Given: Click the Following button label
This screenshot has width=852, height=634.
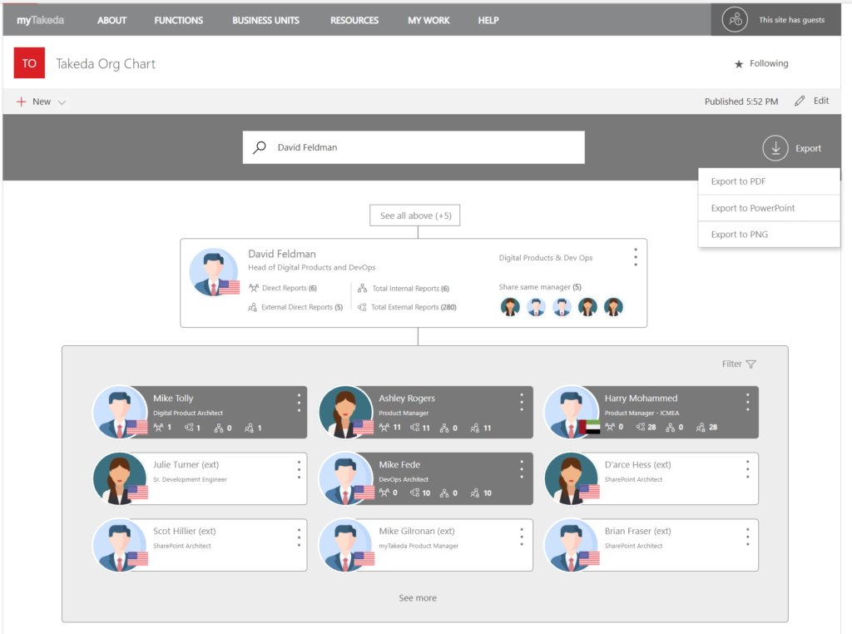Looking at the screenshot, I should click(769, 63).
